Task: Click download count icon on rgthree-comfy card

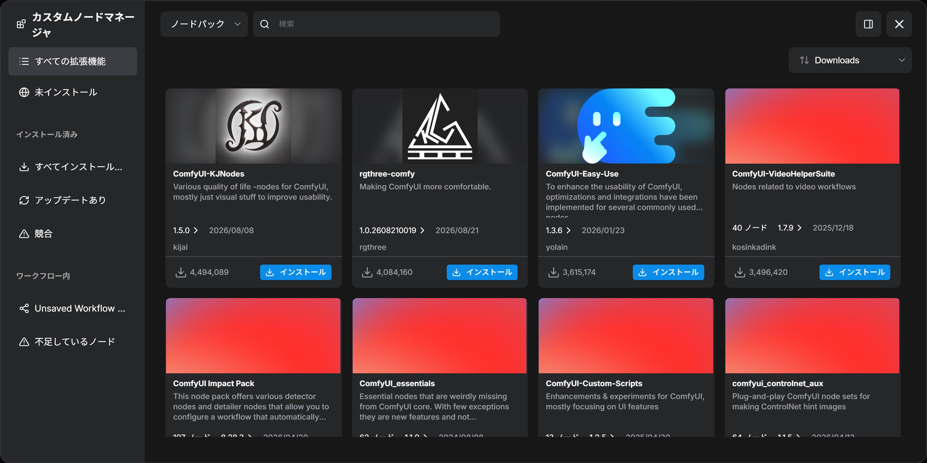Action: pyautogui.click(x=367, y=272)
